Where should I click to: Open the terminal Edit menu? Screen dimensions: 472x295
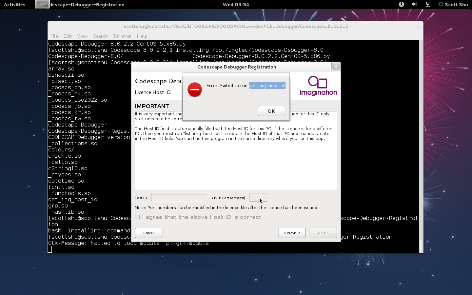coord(68,36)
